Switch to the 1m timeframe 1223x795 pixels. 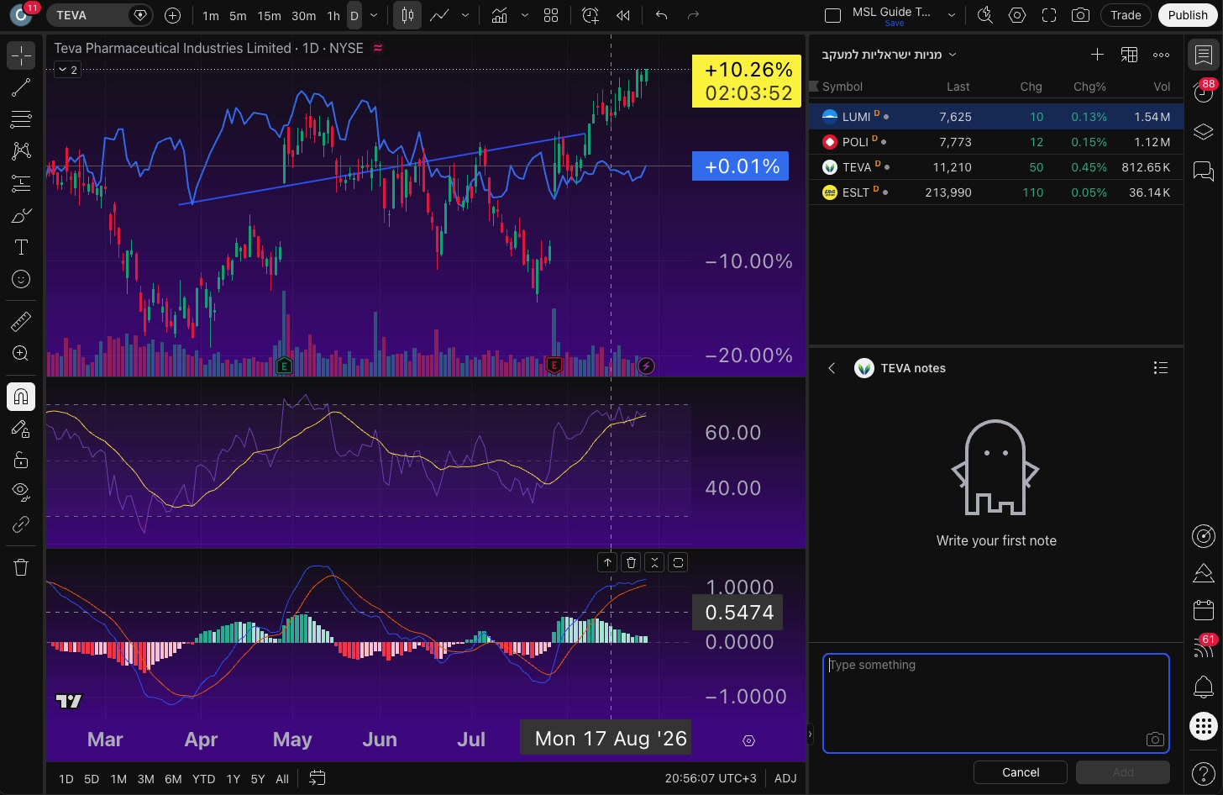[x=211, y=15]
